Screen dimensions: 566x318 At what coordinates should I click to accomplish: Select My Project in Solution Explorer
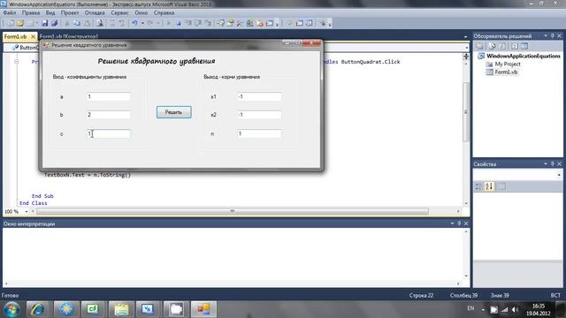tap(508, 64)
